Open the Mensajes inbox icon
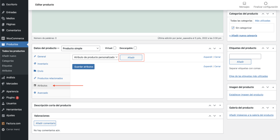This screenshot has width=280, height=140. pyautogui.click(x=244, y=4)
